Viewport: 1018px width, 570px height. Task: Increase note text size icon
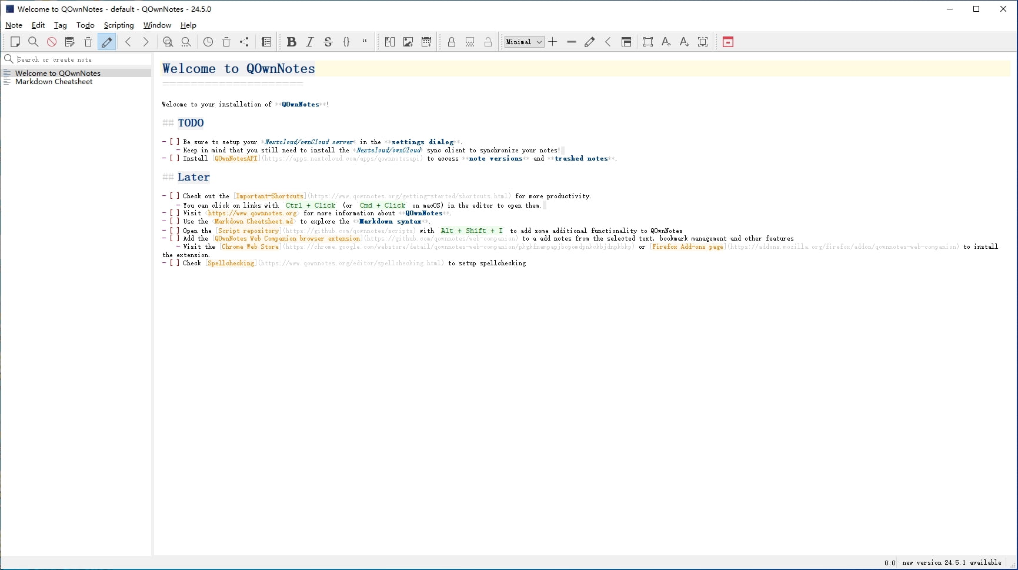(666, 42)
